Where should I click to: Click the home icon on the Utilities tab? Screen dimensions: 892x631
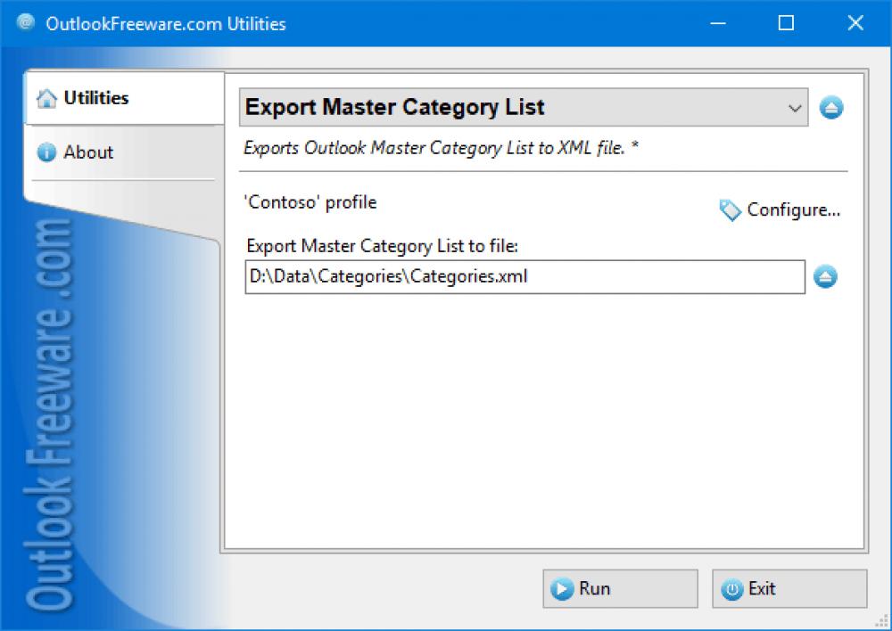(45, 98)
